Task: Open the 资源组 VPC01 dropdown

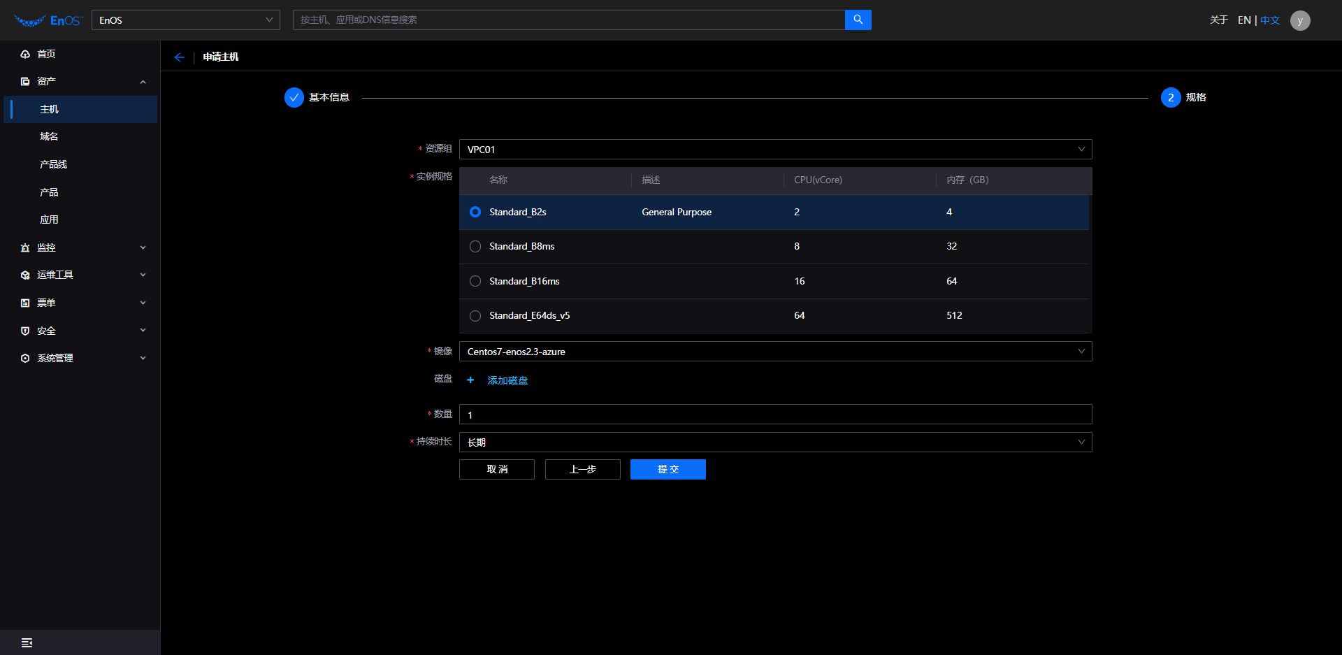Action: point(775,150)
